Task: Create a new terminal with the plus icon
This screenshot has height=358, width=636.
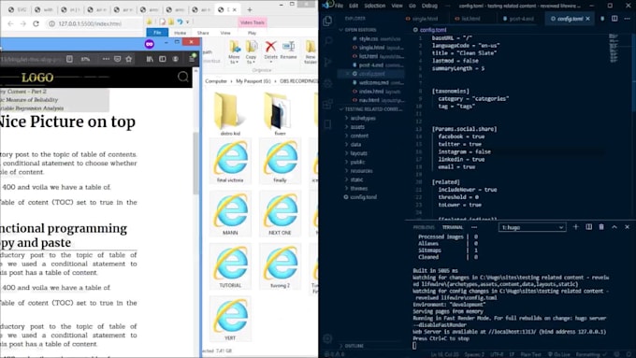Action: [x=575, y=227]
